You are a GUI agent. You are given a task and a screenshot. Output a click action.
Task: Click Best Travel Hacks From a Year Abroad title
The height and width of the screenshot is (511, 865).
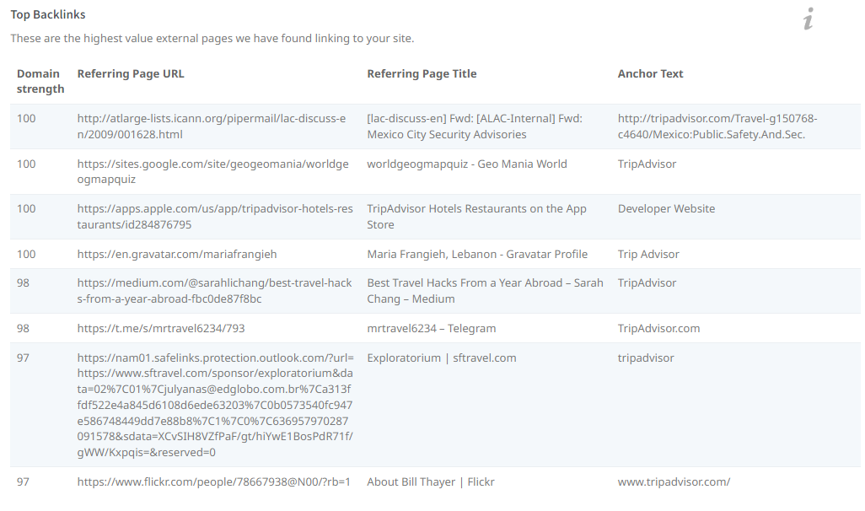click(485, 291)
